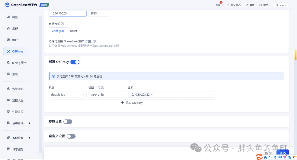Click the orange page scrollbar thumb
This screenshot has height=160, width=297.
pyautogui.click(x=296, y=55)
